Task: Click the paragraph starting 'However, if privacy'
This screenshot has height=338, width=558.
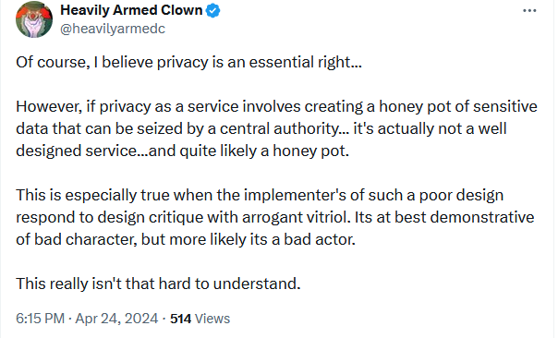Action: pos(276,128)
